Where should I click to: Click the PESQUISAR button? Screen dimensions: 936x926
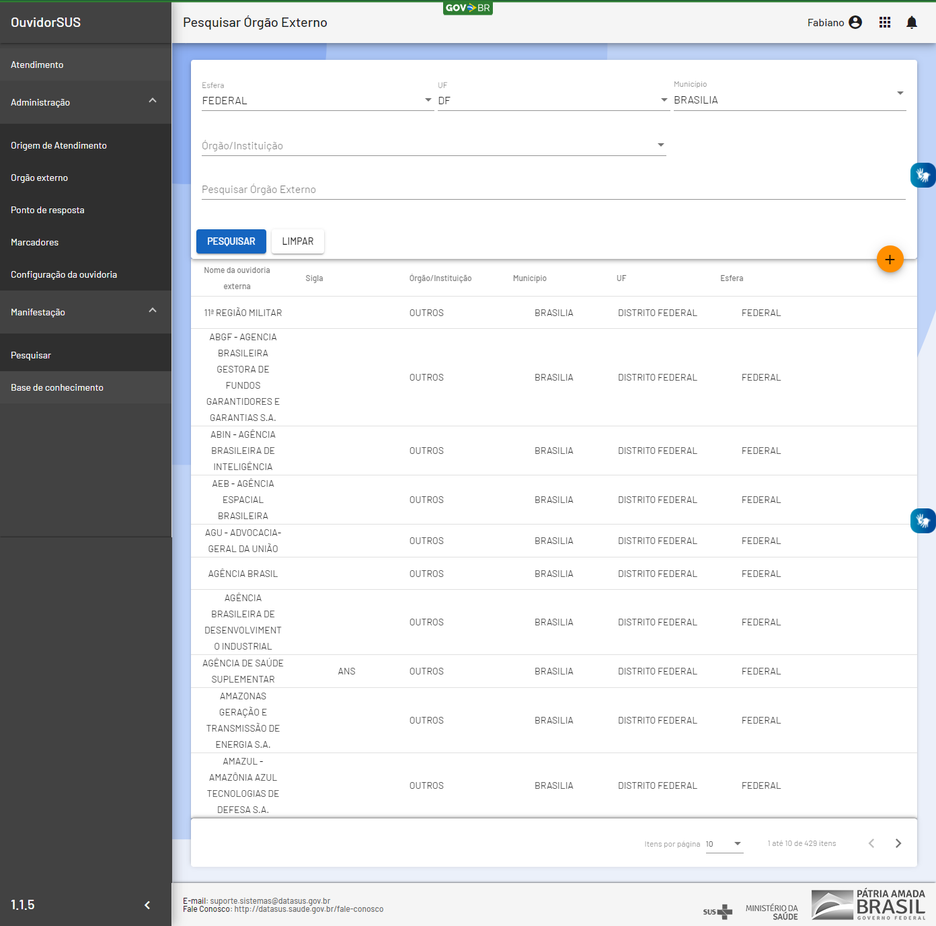231,241
